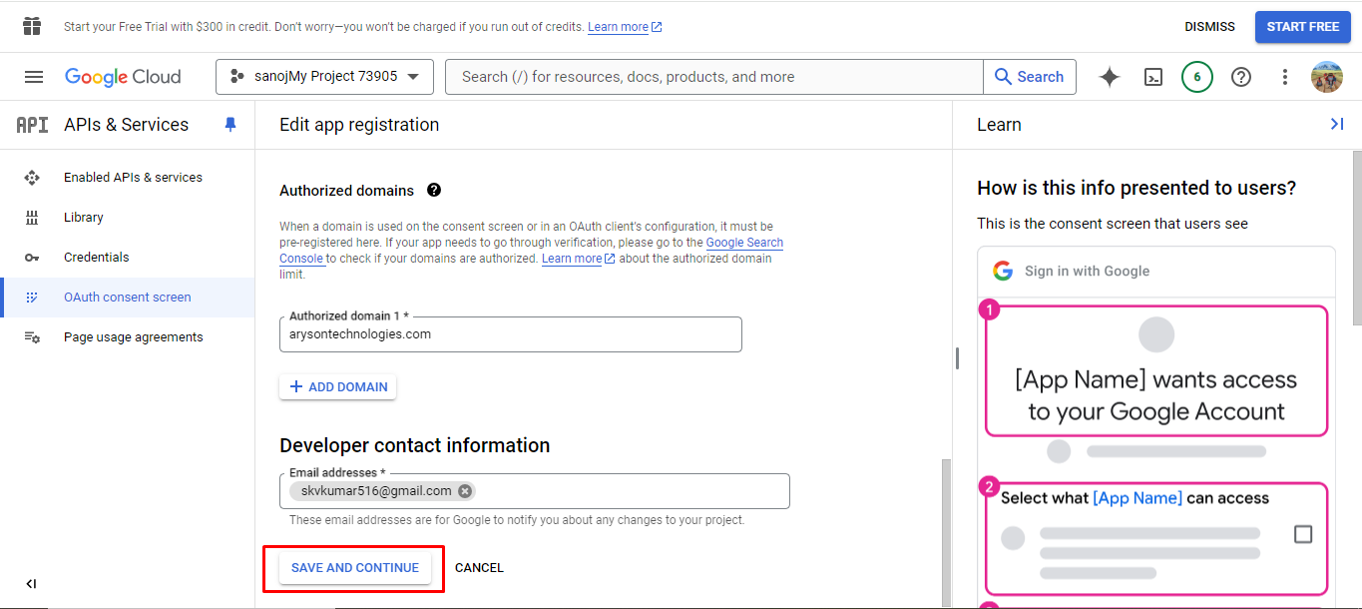This screenshot has height=609, width=1362.
Task: Select Enabled APIs & services
Action: coord(133,178)
